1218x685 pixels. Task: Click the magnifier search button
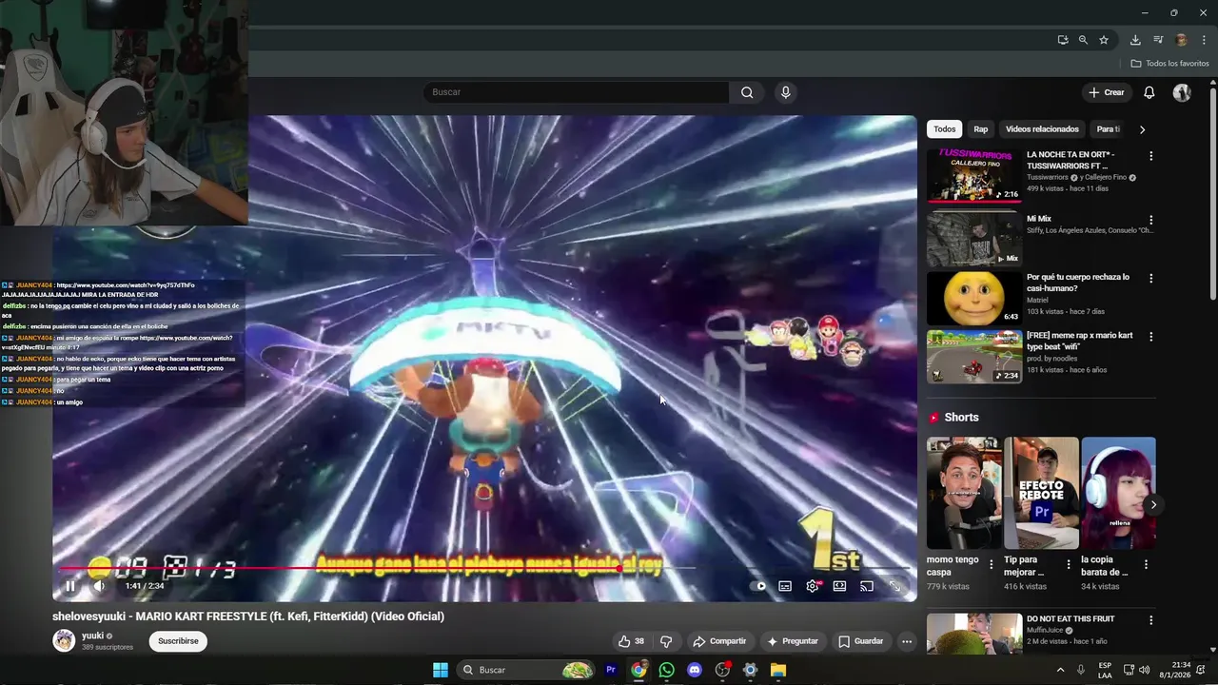point(747,92)
